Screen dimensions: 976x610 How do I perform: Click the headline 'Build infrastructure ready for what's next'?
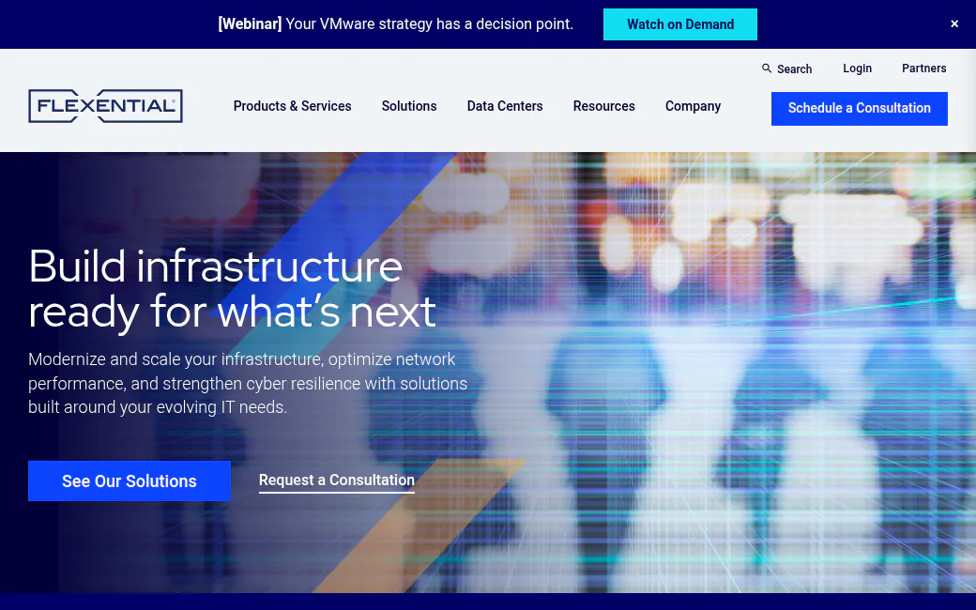point(232,289)
